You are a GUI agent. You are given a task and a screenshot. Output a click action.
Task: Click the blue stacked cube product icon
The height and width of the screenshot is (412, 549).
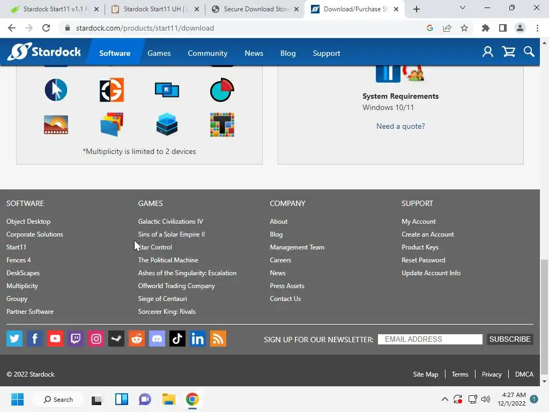point(167,124)
